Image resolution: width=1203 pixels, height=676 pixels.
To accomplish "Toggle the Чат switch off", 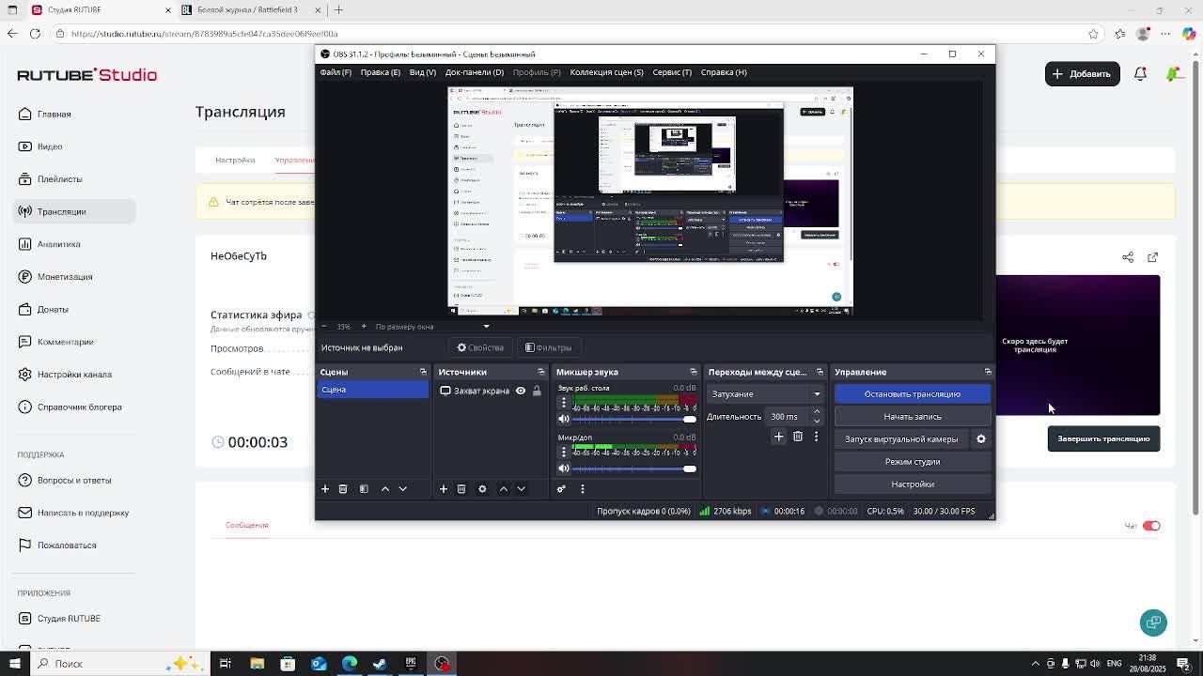I will 1151,526.
